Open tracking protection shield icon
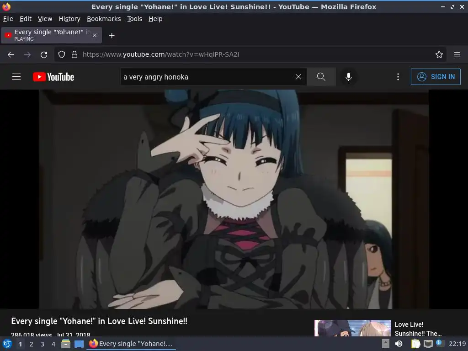Screen dimensions: 468x351 coord(62,54)
